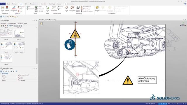
Task: Switch to the Workshops ribbon tab
Action: click(x=52, y=4)
